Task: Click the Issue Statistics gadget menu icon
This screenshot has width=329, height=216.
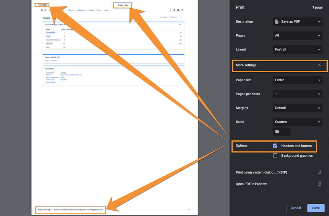Action: (180, 25)
